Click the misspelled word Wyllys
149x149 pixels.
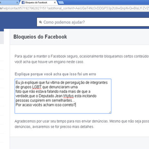click(68, 96)
